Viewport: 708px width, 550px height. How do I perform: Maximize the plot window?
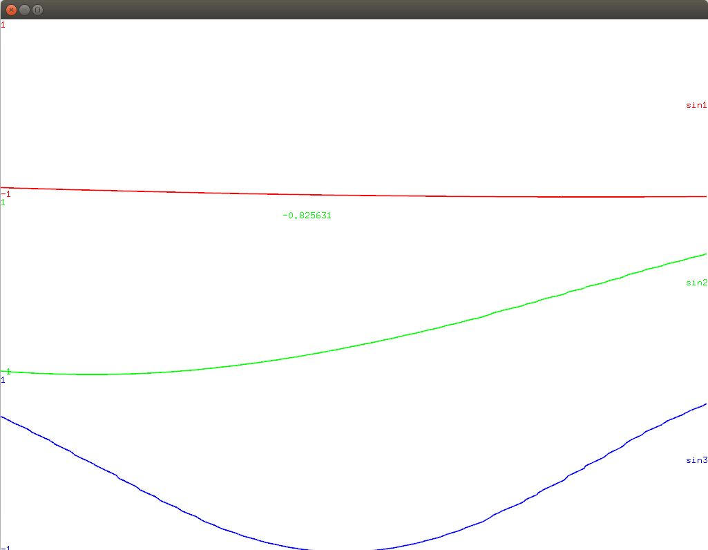coord(38,10)
